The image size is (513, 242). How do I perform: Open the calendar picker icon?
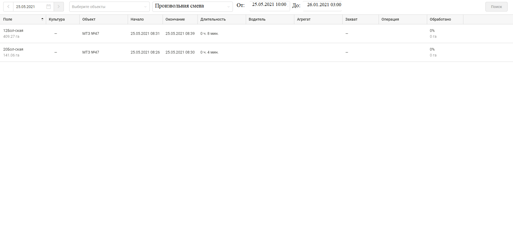[x=49, y=7]
